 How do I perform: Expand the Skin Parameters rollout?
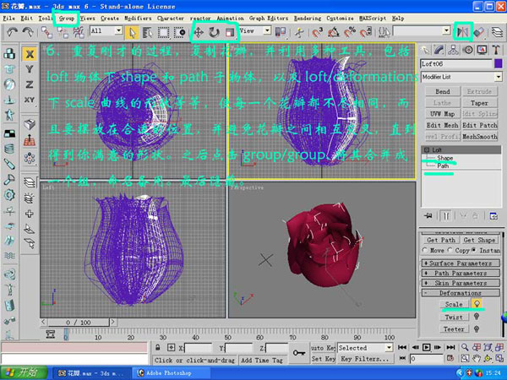[461, 283]
